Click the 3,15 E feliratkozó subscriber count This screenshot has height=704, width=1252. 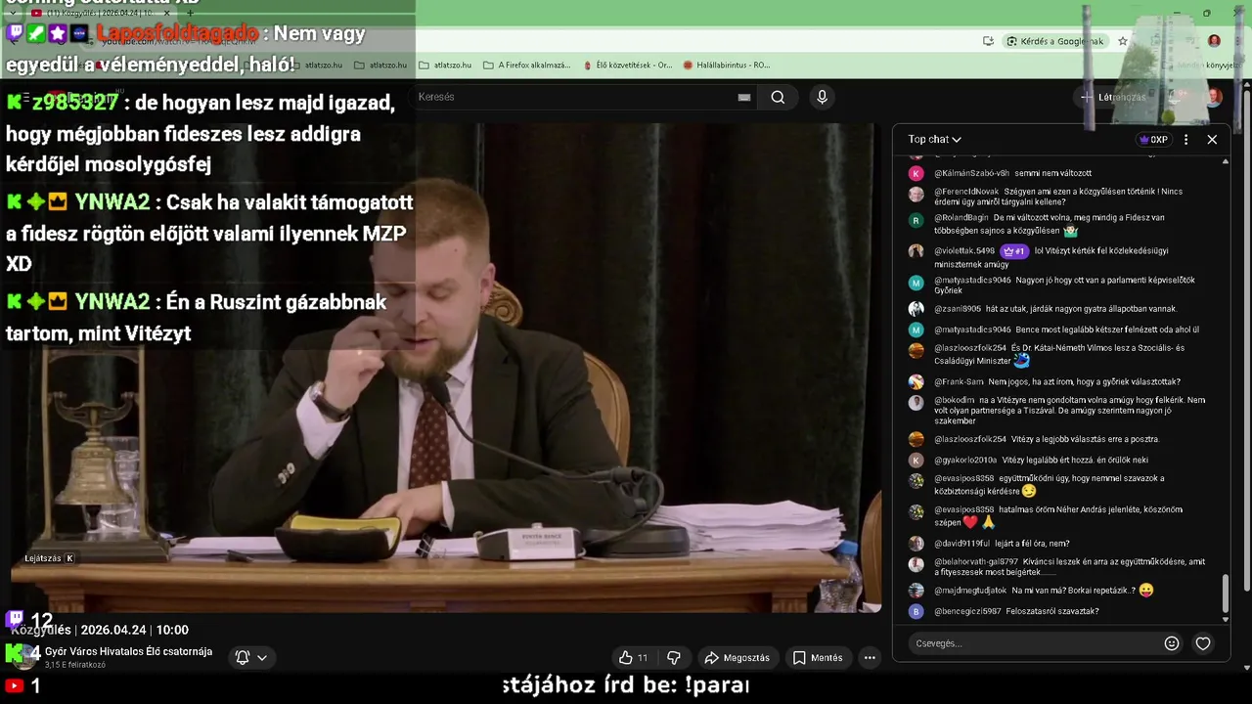75,666
